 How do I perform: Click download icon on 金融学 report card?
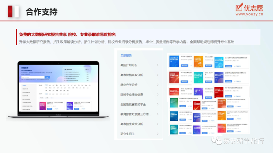coord(235,81)
